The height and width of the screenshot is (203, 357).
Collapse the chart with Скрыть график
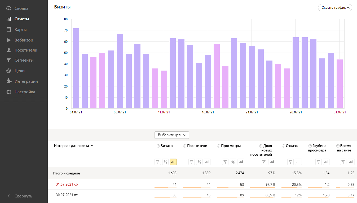click(x=335, y=8)
